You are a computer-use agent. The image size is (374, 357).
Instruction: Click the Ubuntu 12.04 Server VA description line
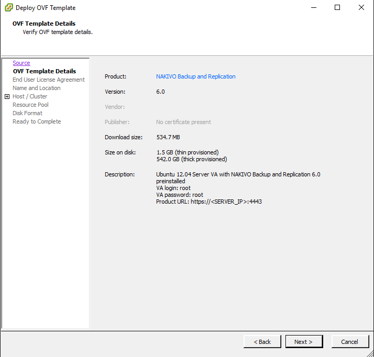(x=238, y=174)
